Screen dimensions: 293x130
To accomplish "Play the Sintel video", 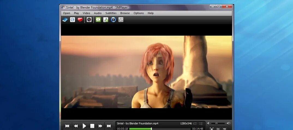I will click(x=84, y=126).
